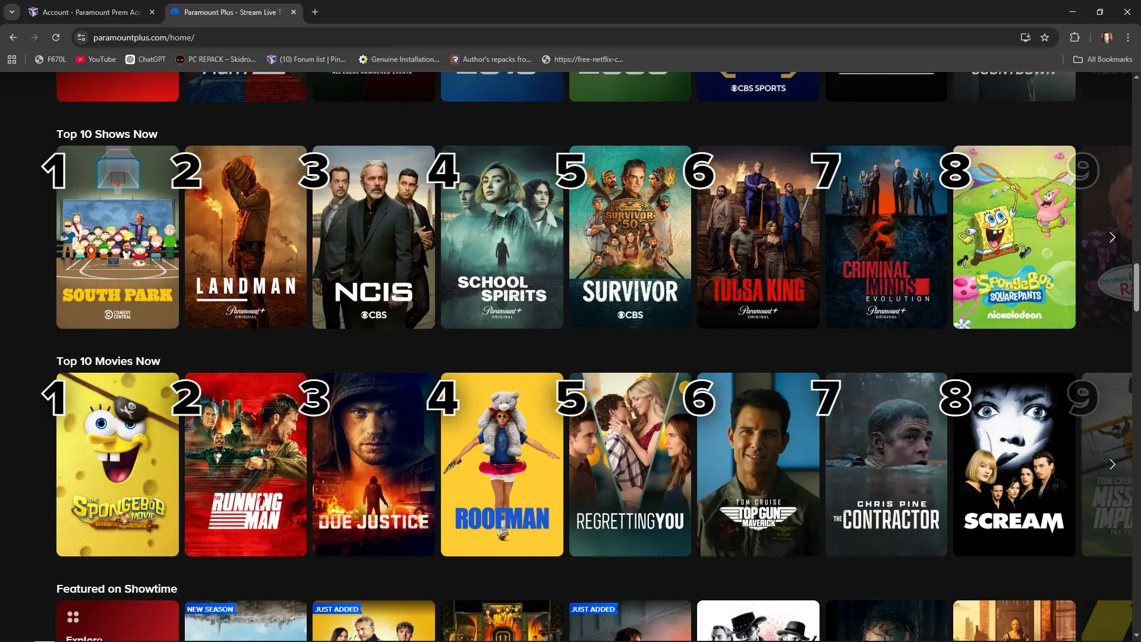The width and height of the screenshot is (1141, 642).
Task: Open site information icon in address bar
Action: pos(81,37)
